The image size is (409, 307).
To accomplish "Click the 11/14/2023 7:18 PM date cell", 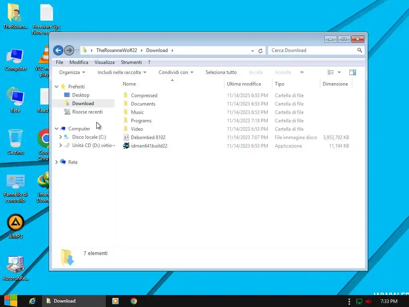I will coord(247,121).
